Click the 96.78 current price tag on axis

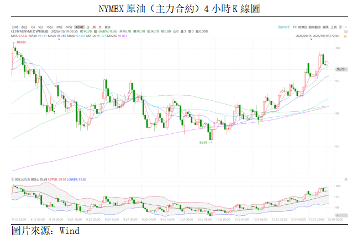[340, 69]
